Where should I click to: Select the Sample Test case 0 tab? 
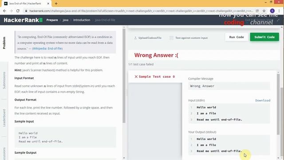[155, 76]
